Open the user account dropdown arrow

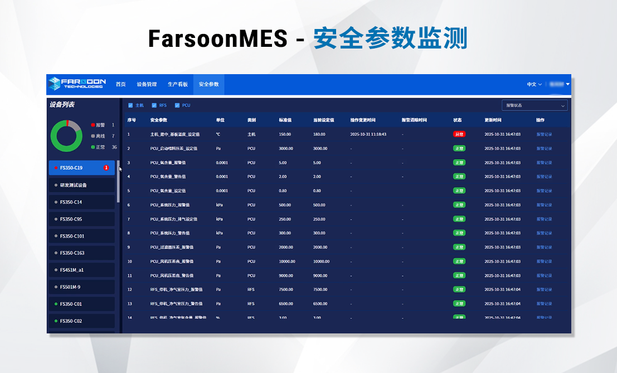pyautogui.click(x=567, y=84)
